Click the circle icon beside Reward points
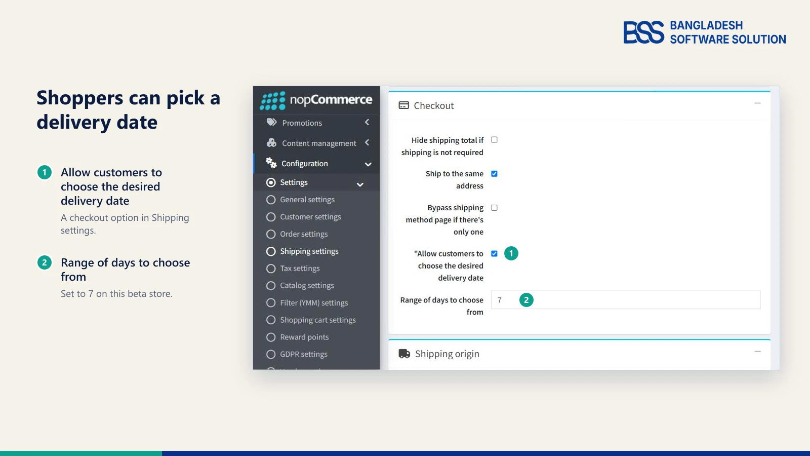 tap(271, 337)
